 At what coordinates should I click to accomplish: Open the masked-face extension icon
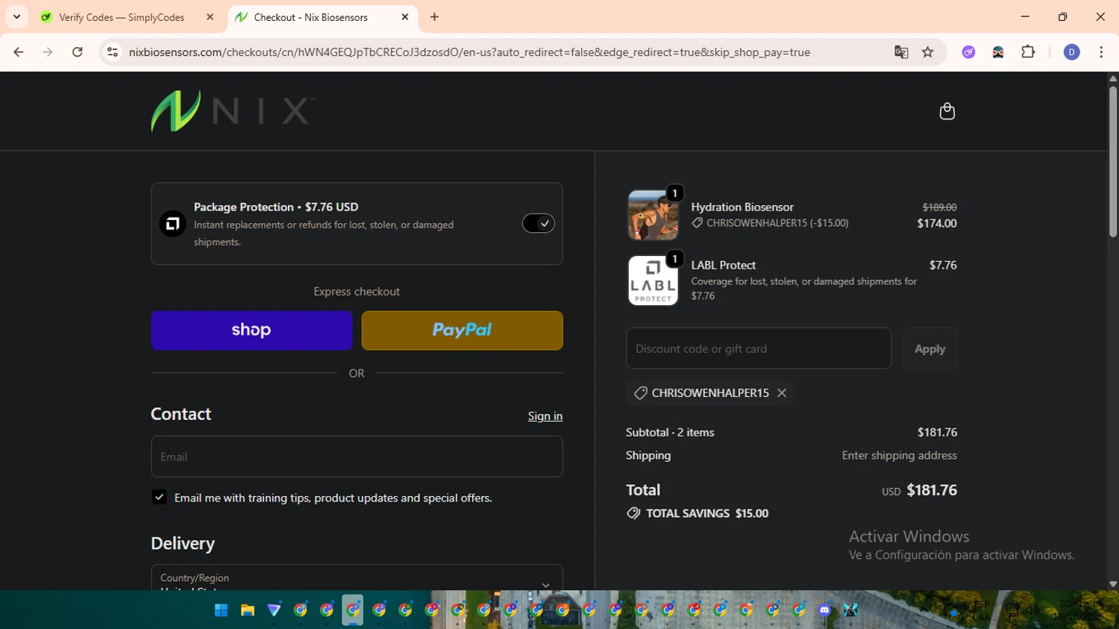997,52
